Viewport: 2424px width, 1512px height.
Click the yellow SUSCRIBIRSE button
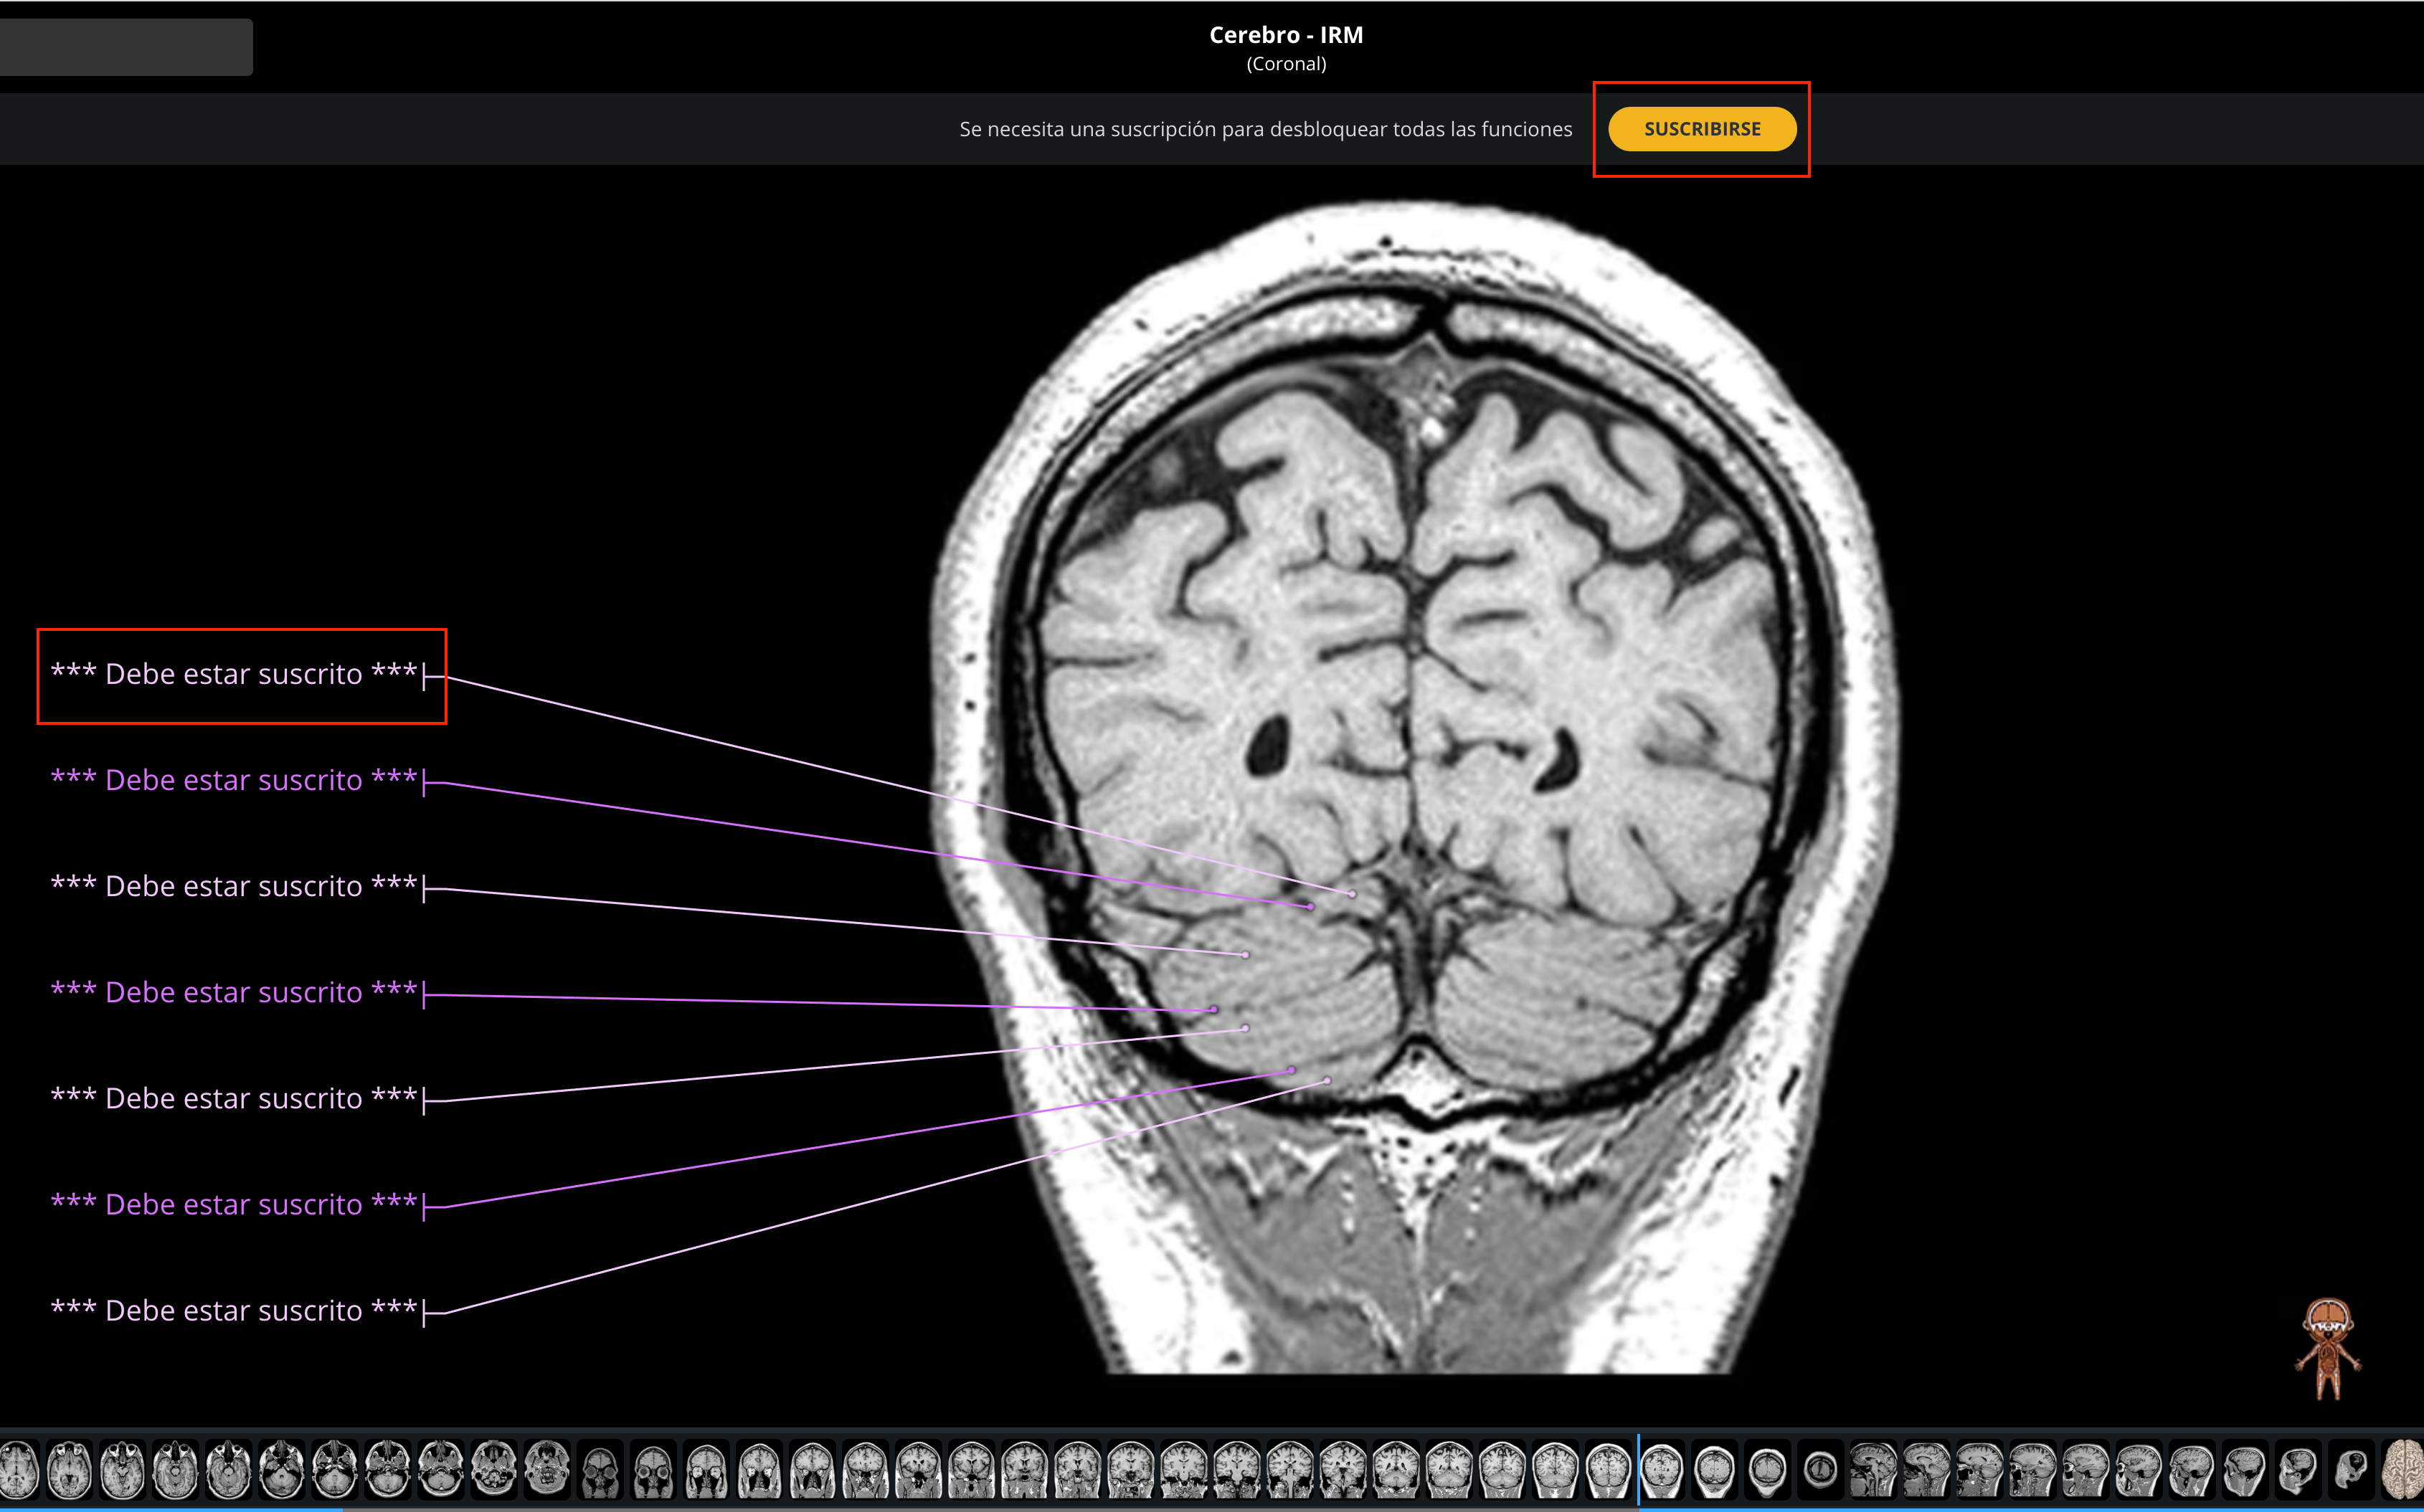[1702, 129]
